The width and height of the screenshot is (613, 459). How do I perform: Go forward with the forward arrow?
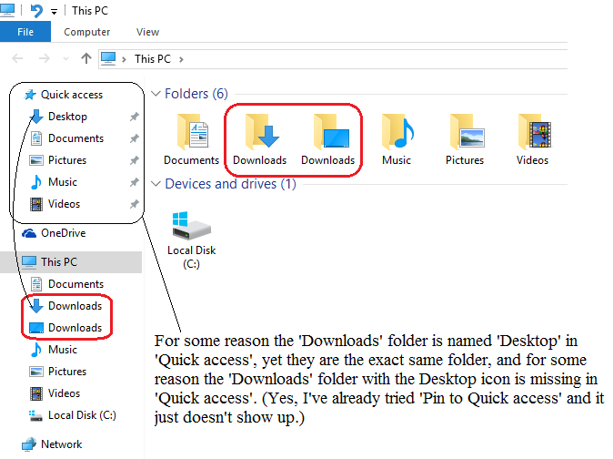tap(45, 58)
